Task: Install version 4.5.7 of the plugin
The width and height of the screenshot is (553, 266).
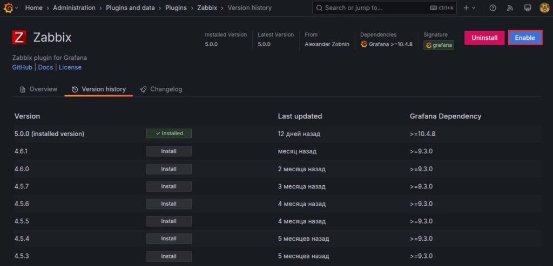Action: click(168, 186)
